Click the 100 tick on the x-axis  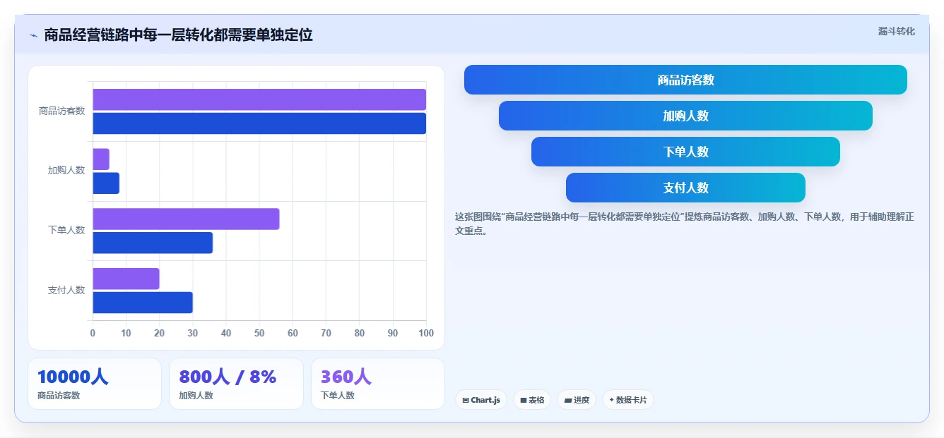426,333
